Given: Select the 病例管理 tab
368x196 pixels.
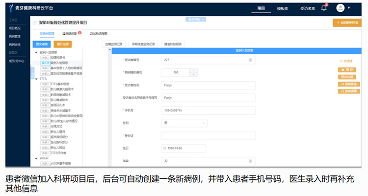Looking at the screenshot, I should pos(47,34).
